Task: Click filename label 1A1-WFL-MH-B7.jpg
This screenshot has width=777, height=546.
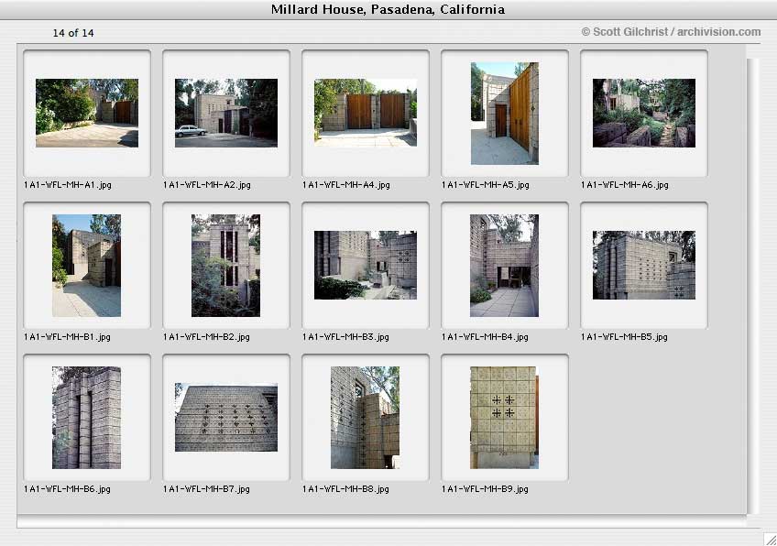Action: (206, 489)
